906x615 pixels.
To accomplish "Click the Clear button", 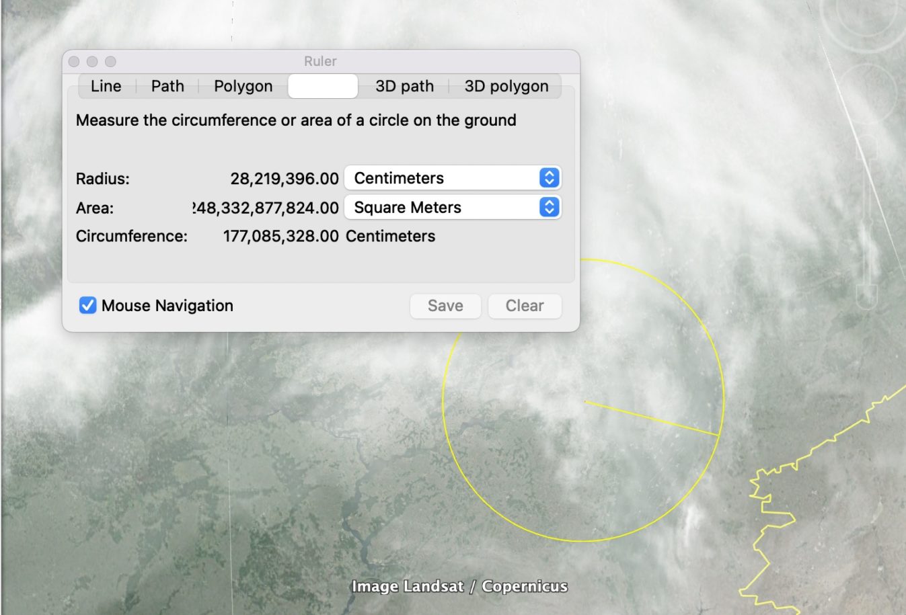I will click(x=525, y=306).
